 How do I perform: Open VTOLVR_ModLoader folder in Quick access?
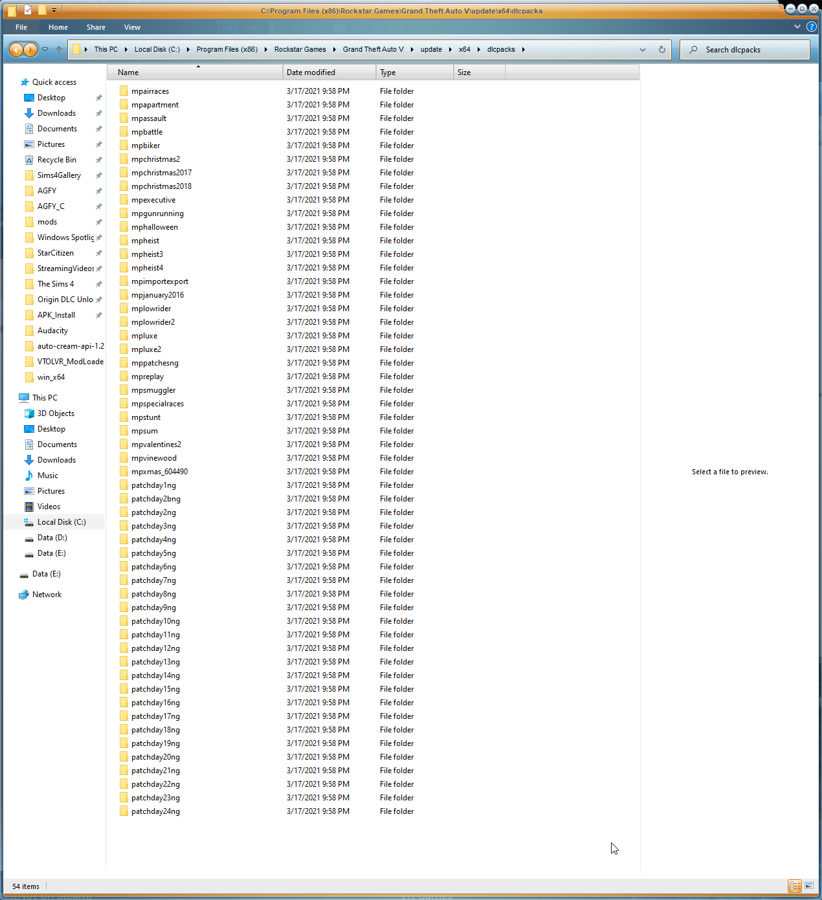tap(63, 362)
